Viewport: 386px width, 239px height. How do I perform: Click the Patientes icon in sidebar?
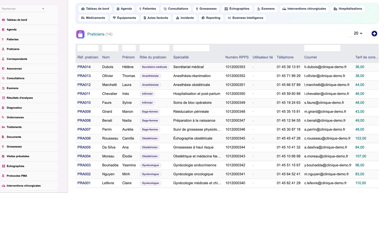coord(3,39)
